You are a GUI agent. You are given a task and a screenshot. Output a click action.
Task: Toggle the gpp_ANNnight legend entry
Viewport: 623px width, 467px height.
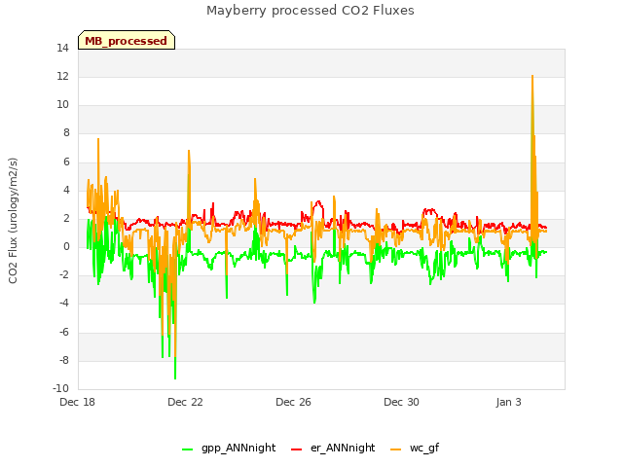[229, 448]
